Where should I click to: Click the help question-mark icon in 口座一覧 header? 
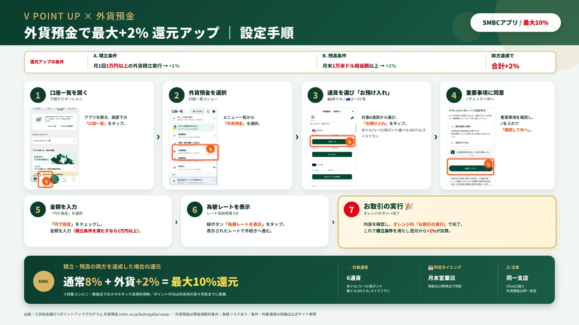point(214,112)
